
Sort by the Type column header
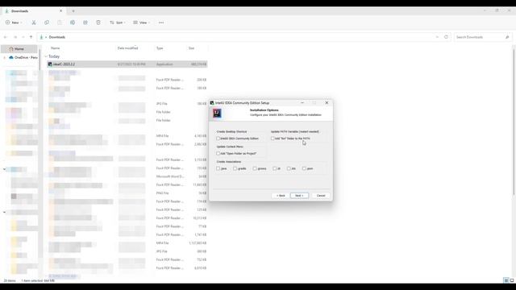click(160, 48)
